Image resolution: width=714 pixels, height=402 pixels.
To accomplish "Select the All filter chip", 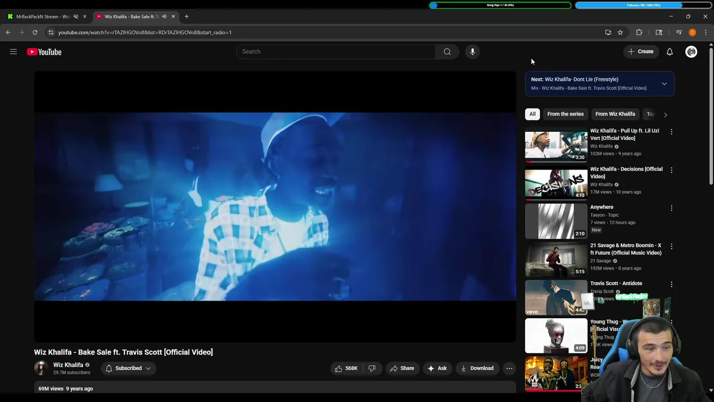I will [x=533, y=114].
